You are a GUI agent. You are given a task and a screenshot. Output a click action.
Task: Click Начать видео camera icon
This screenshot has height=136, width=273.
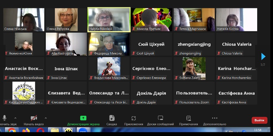pyautogui.click(x=34, y=118)
